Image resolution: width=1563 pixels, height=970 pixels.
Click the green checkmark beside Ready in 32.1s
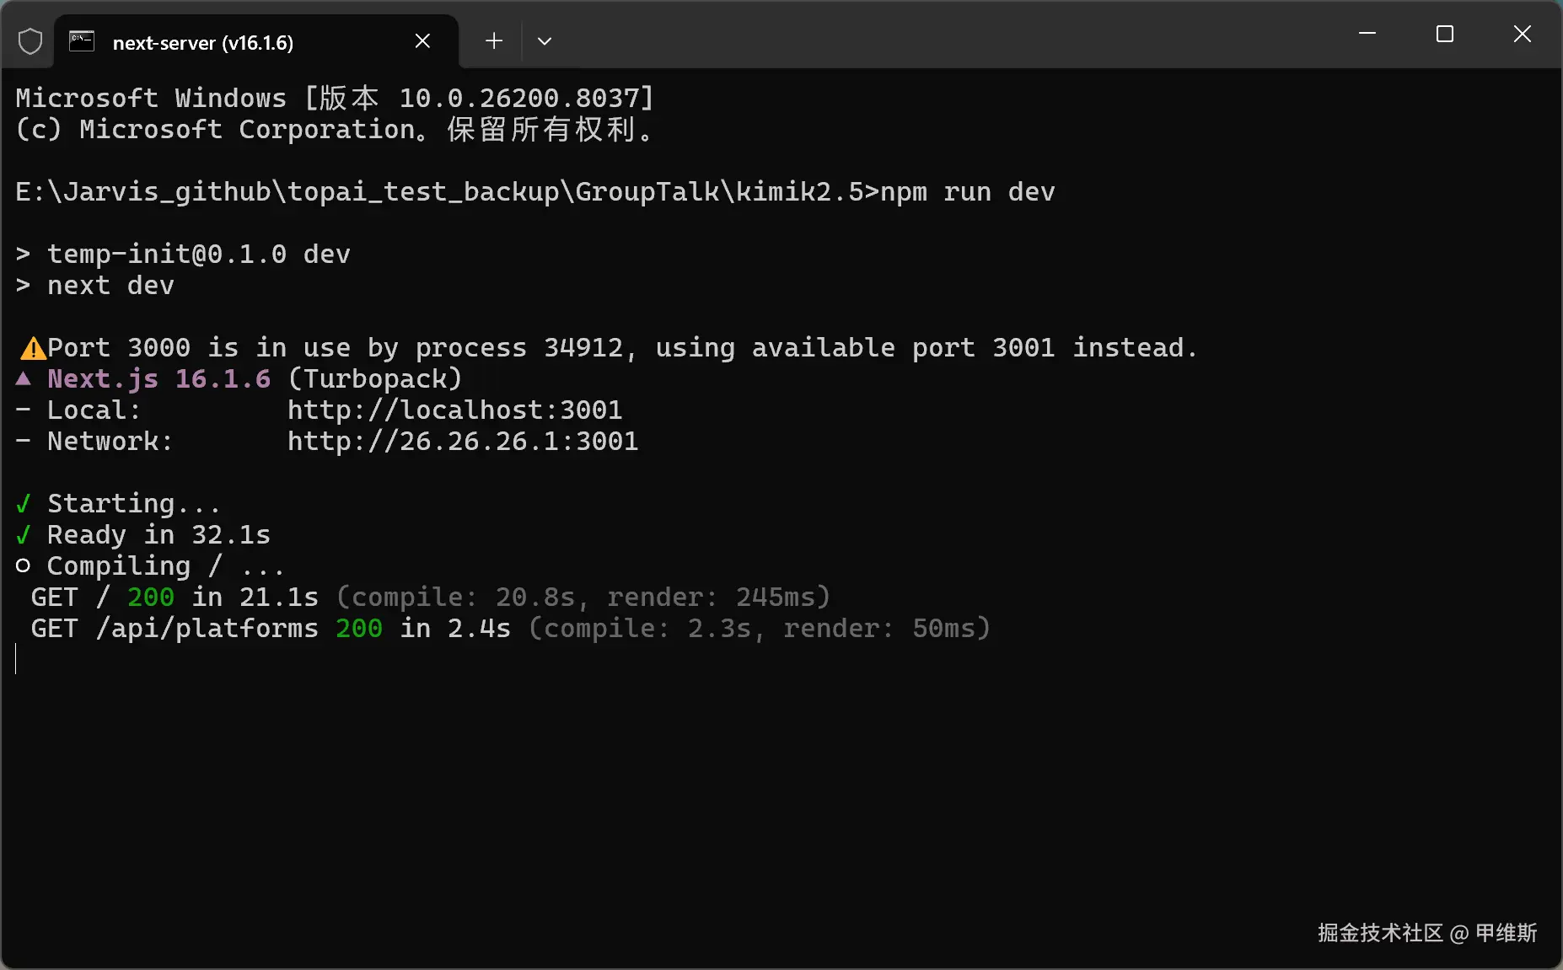24,535
